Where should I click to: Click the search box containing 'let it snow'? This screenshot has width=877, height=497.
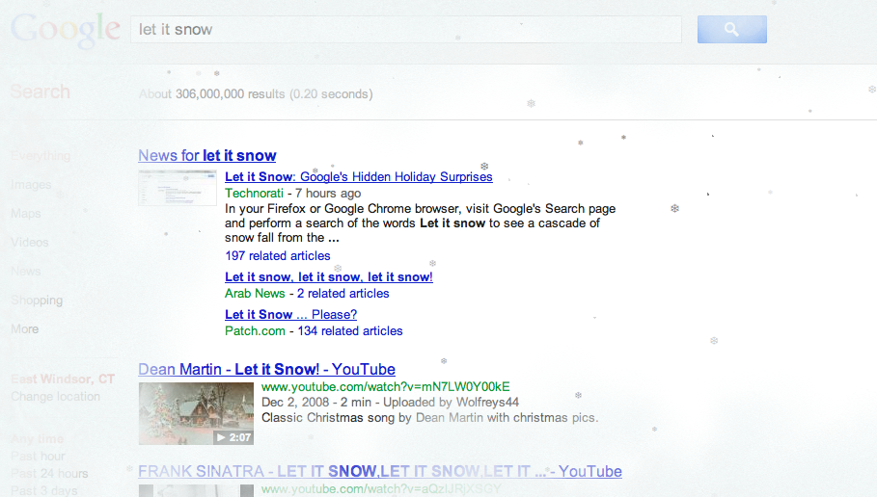pyautogui.click(x=405, y=30)
